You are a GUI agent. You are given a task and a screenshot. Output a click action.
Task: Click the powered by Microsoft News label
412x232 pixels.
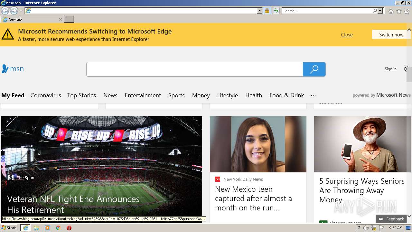(381, 95)
